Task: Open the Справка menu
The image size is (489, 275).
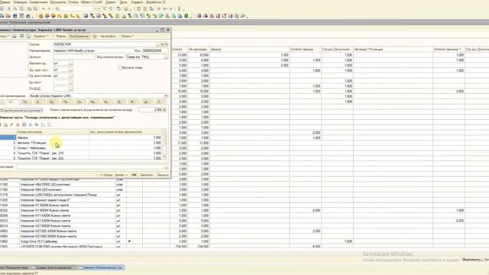Action: pyautogui.click(x=137, y=2)
